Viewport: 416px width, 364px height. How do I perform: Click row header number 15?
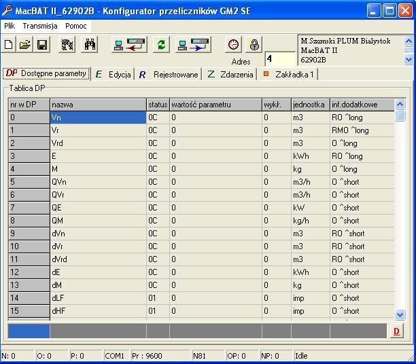29,311
